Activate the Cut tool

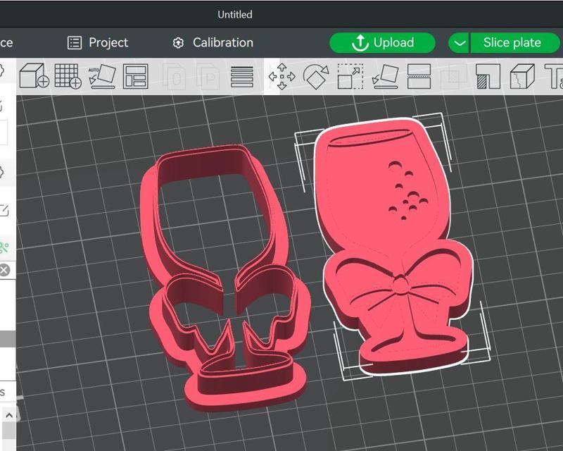coord(419,76)
